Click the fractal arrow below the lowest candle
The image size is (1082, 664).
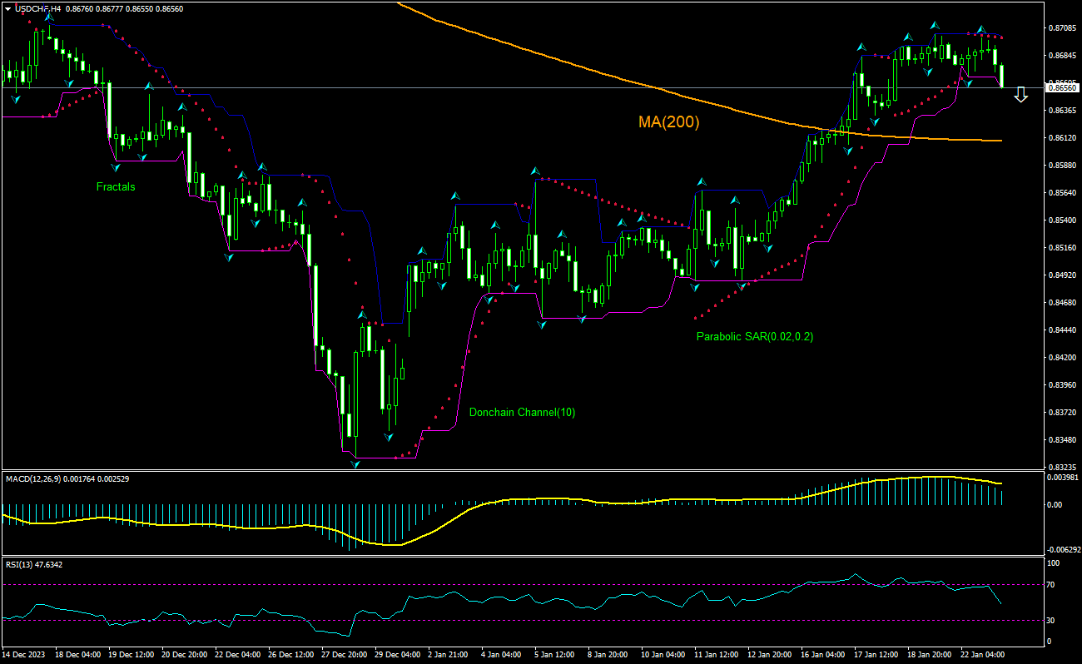click(x=355, y=464)
